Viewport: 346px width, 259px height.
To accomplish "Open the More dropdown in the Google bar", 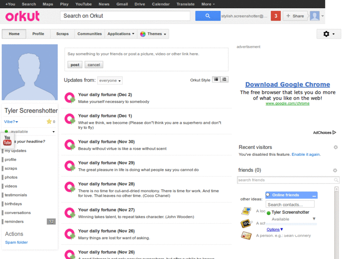I will 208,4.
